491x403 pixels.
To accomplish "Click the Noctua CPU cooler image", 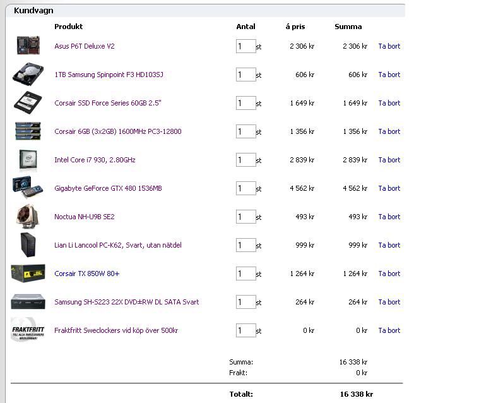I will [x=28, y=216].
